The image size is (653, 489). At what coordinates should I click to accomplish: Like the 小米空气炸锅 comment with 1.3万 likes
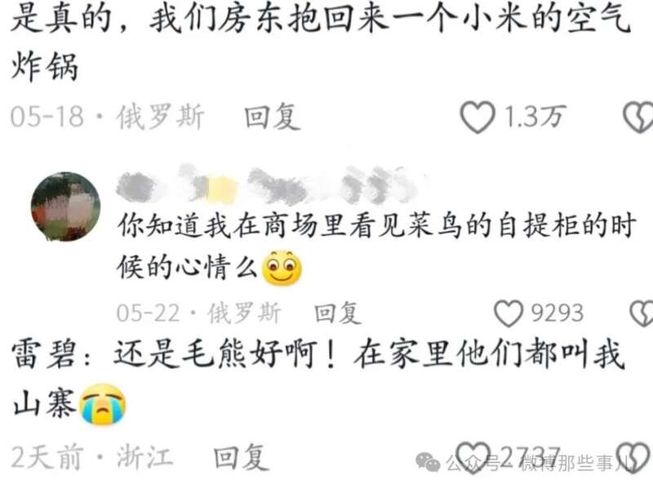pyautogui.click(x=478, y=117)
